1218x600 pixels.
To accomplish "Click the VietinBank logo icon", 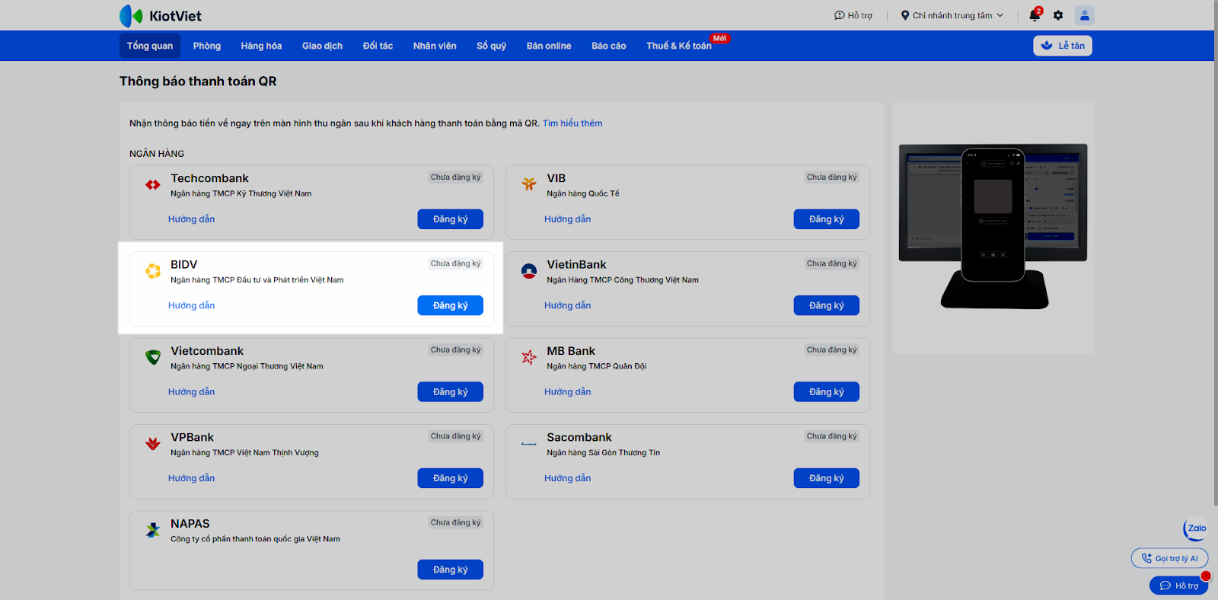I will 529,270.
